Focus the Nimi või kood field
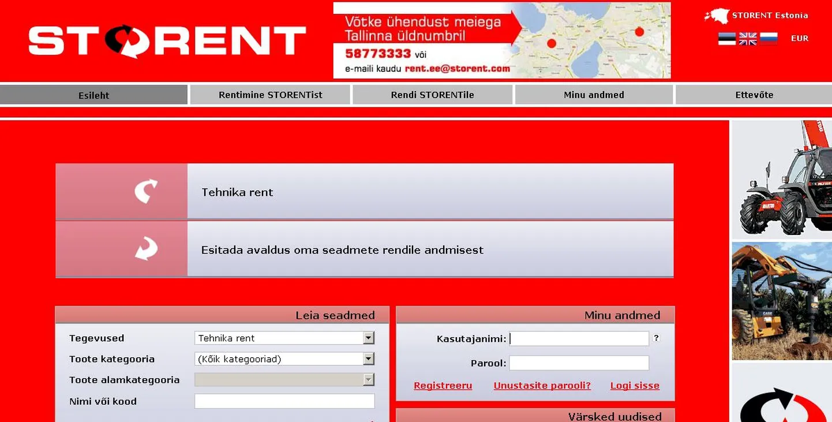 [x=284, y=401]
